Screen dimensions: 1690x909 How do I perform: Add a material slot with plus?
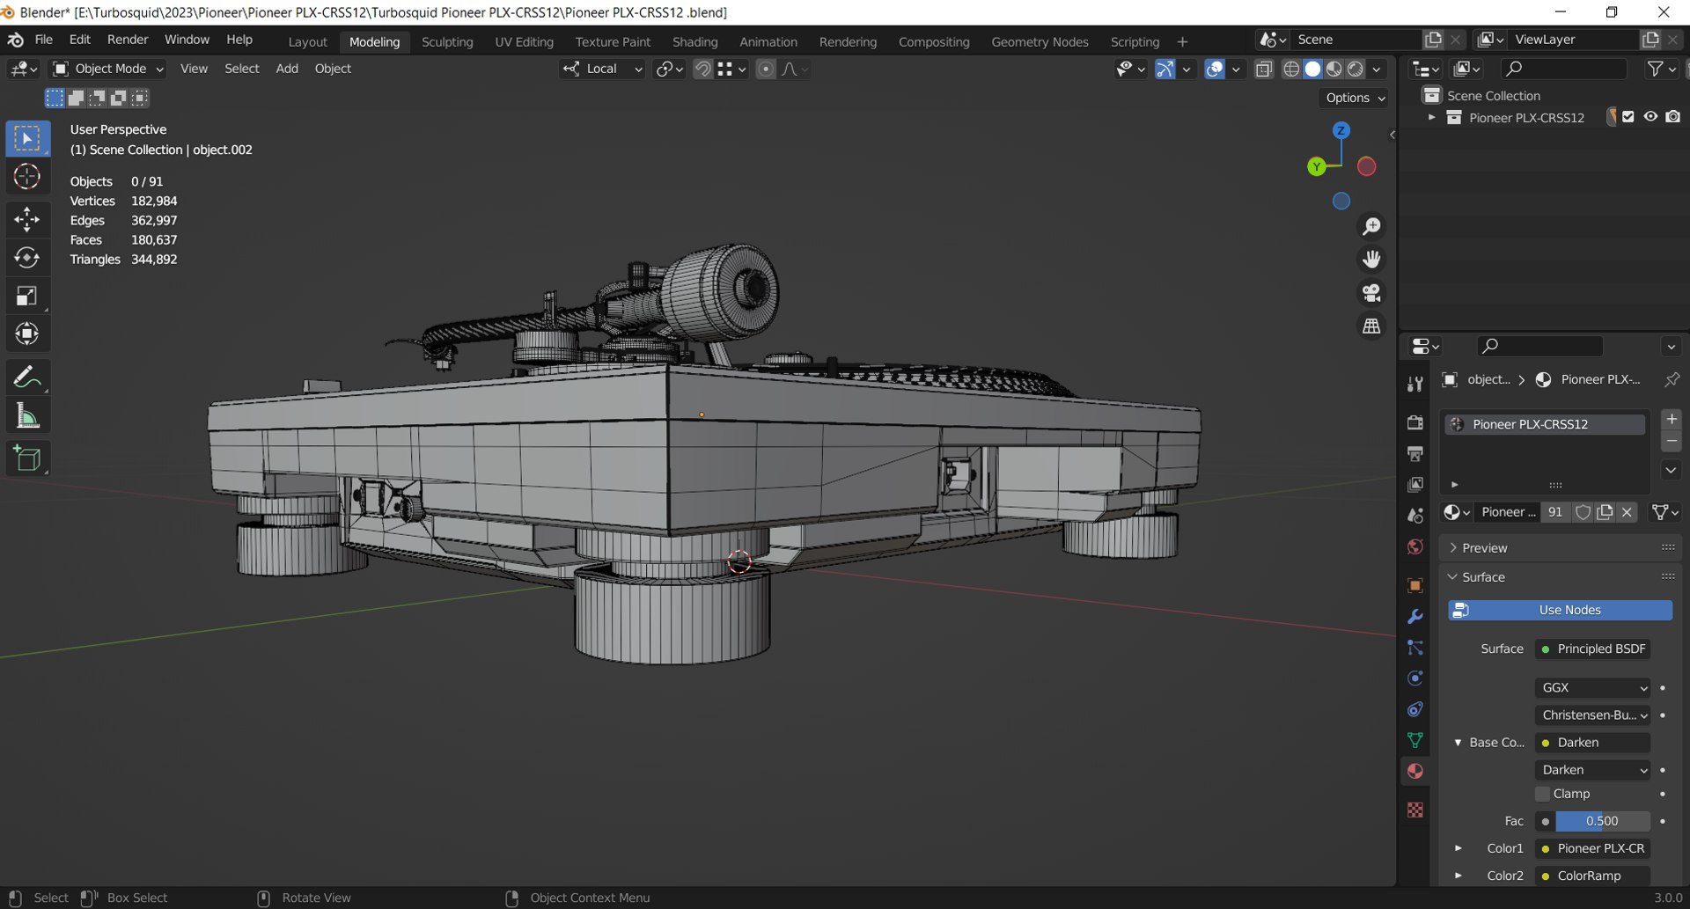tap(1672, 419)
